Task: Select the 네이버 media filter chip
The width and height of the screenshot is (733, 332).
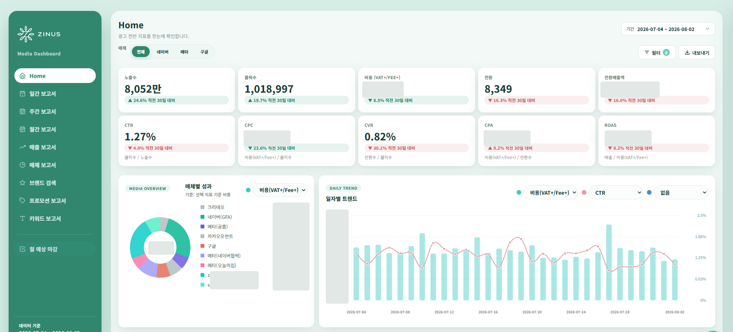Action: point(163,52)
